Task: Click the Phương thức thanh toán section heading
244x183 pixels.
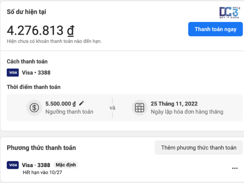Action: click(41, 148)
